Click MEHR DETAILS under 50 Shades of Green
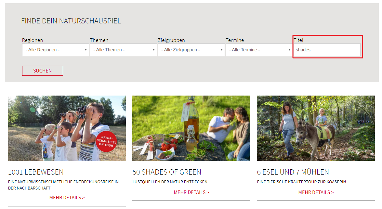 click(x=191, y=192)
